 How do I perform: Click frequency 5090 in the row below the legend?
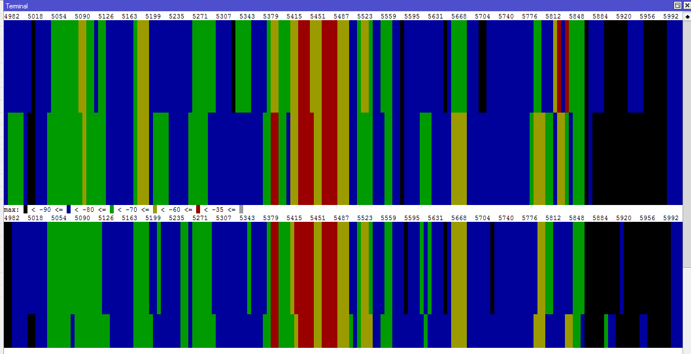click(x=82, y=218)
